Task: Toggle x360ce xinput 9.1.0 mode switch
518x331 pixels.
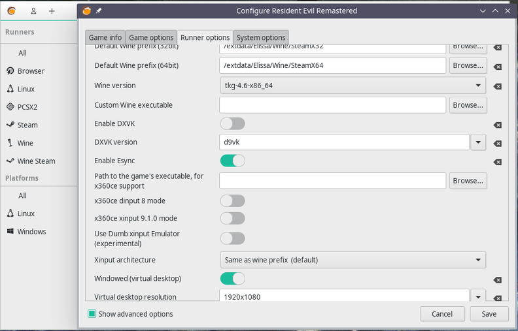Action: (233, 218)
